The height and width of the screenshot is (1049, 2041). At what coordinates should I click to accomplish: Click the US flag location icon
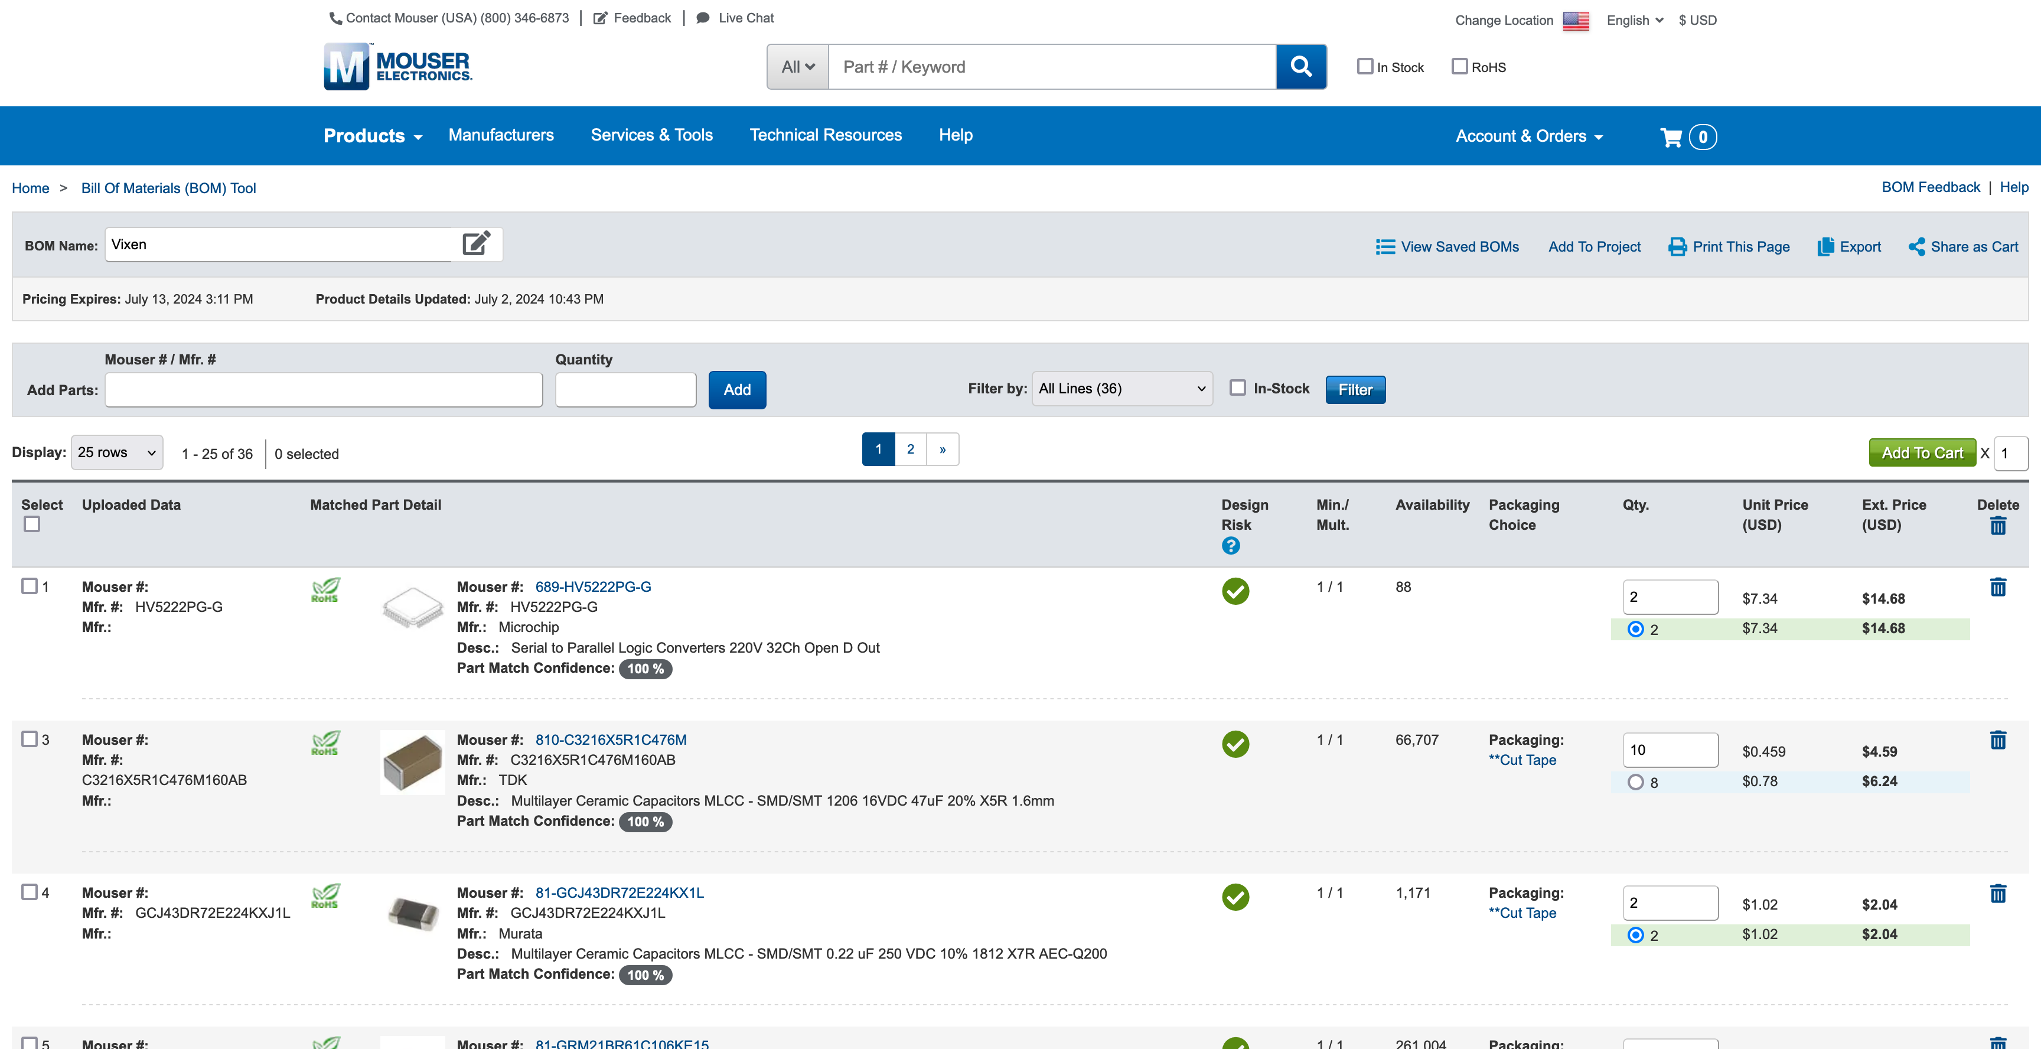click(x=1576, y=21)
